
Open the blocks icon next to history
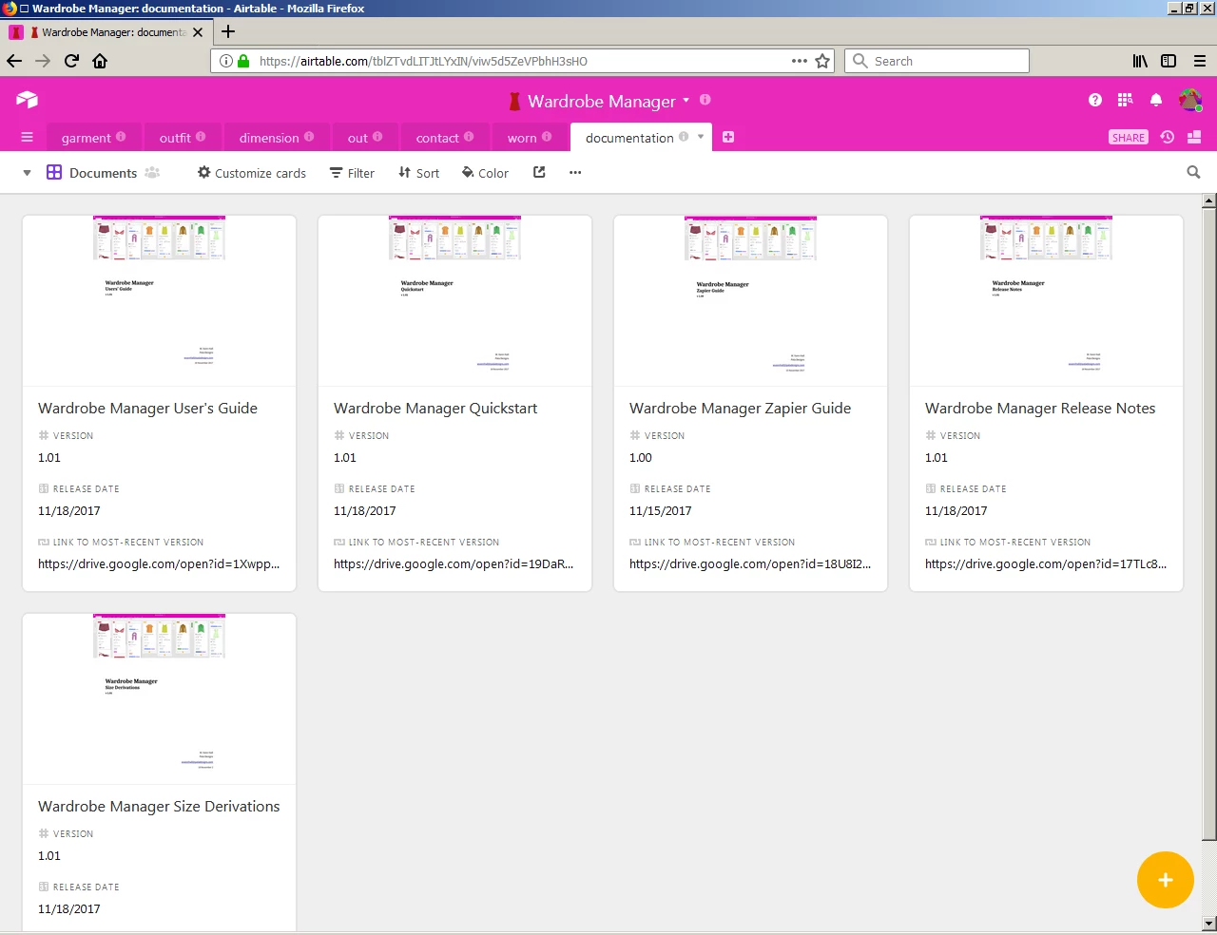coord(1194,138)
